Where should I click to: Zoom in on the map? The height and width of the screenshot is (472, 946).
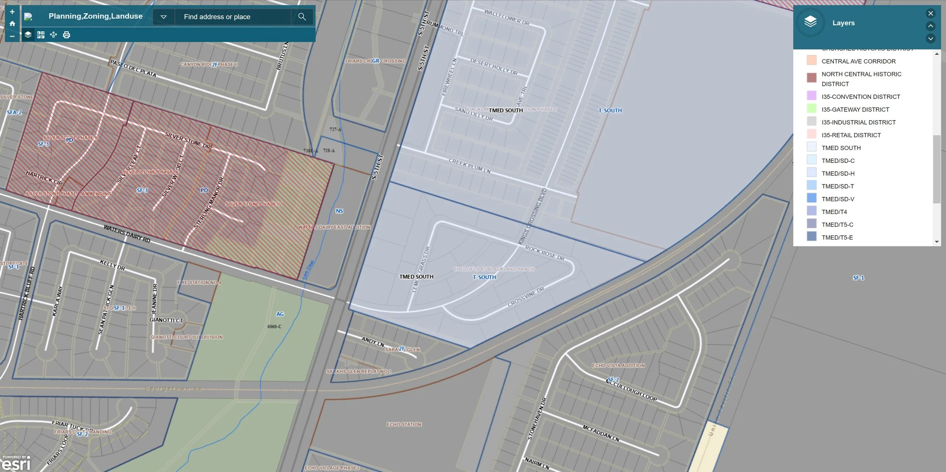tap(12, 12)
